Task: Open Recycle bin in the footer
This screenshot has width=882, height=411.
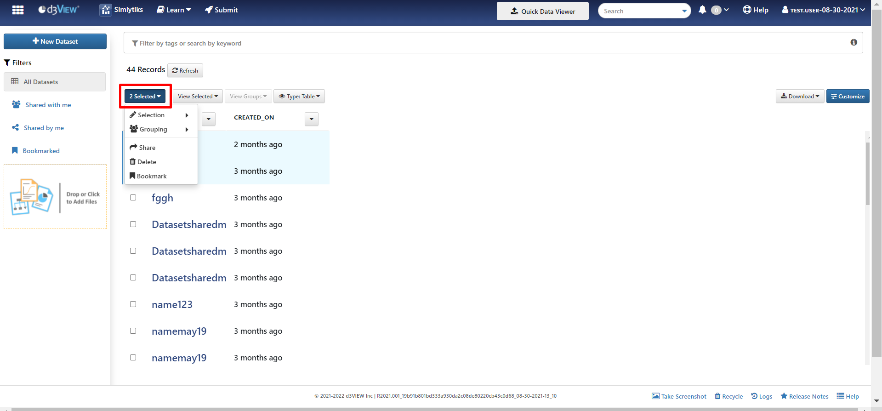Action: coord(728,396)
